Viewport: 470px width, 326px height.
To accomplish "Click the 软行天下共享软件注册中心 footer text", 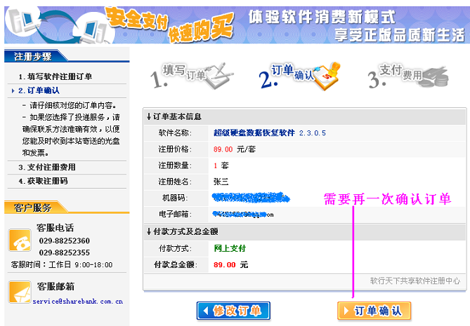I will (414, 281).
